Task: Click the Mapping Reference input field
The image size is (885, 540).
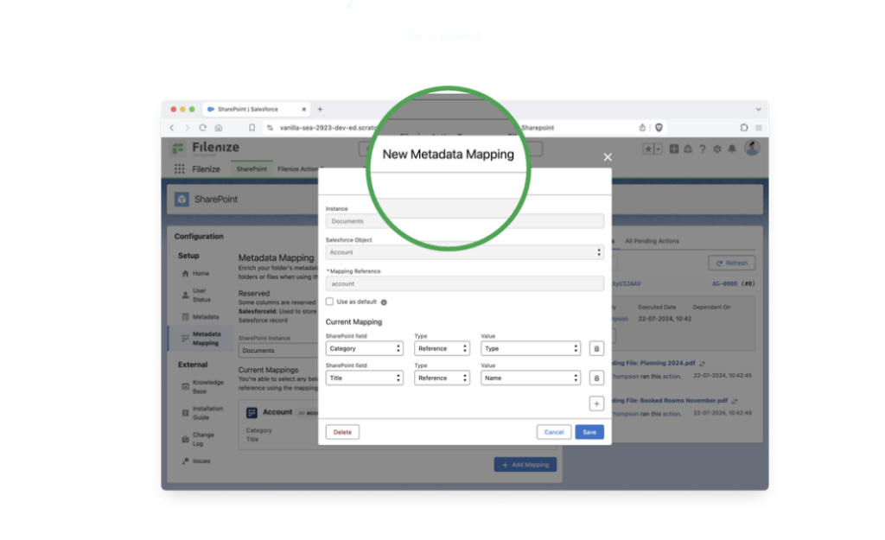Action: (x=464, y=284)
